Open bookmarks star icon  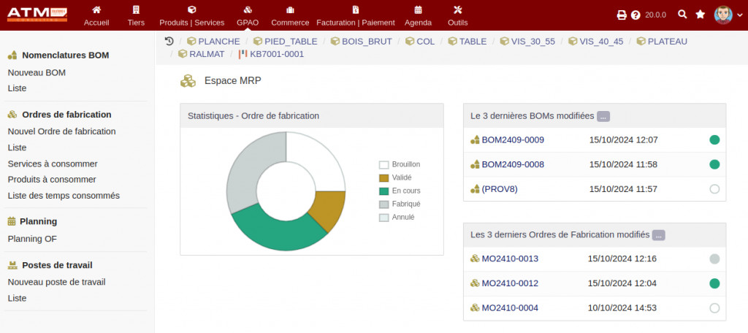701,15
